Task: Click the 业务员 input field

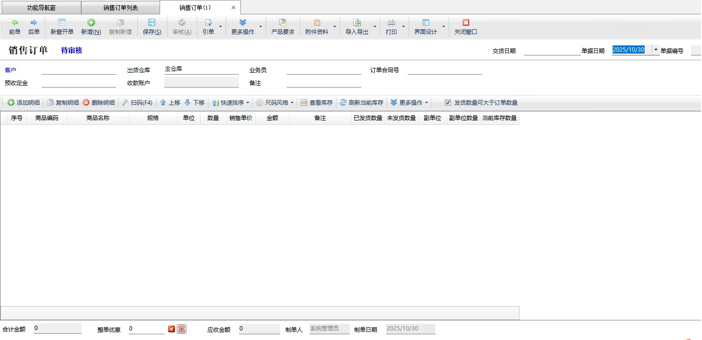Action: tap(324, 70)
